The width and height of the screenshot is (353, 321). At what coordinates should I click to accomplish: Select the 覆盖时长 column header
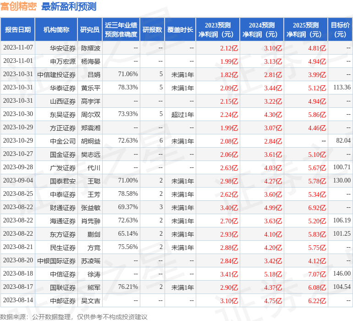pyautogui.click(x=180, y=29)
